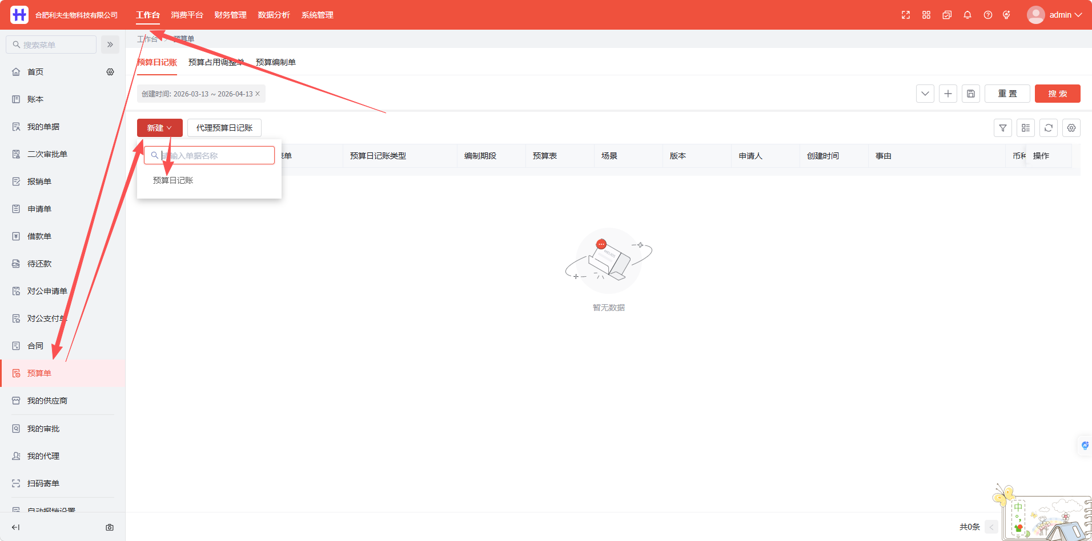Collapse the sidebar with double-chevron button
1092x541 pixels.
coord(110,45)
